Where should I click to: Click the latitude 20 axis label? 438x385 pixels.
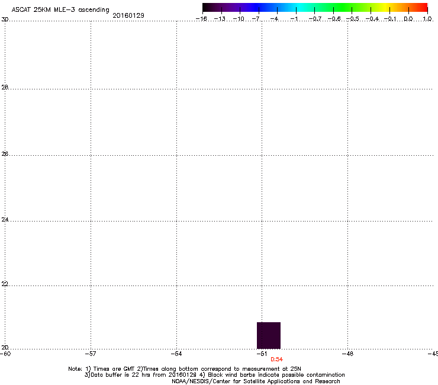[5, 347]
